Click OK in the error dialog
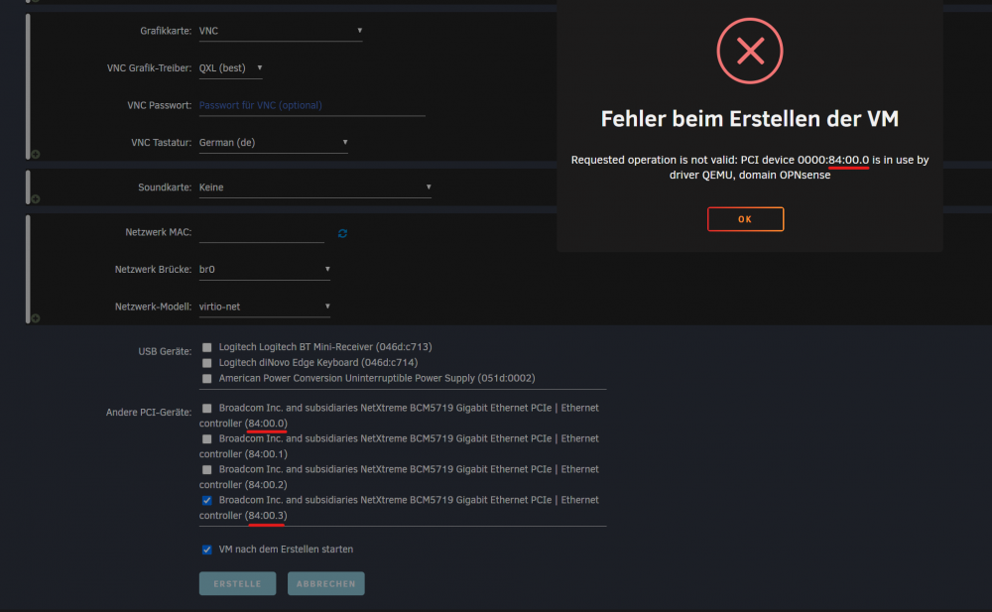The width and height of the screenshot is (992, 612). [x=745, y=219]
